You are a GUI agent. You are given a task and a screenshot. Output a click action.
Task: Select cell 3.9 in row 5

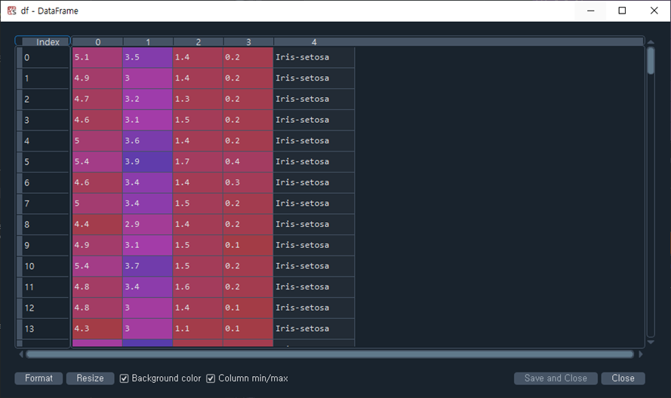click(x=148, y=161)
